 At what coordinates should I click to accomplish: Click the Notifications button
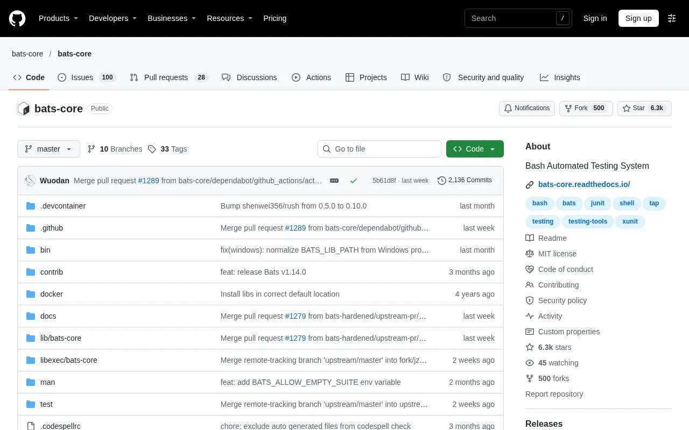tap(527, 109)
